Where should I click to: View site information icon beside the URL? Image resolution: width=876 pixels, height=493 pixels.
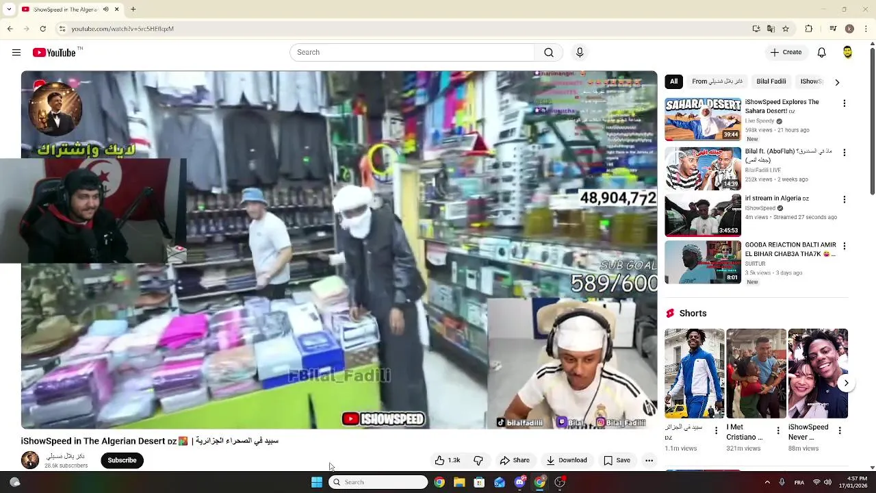pyautogui.click(x=62, y=29)
